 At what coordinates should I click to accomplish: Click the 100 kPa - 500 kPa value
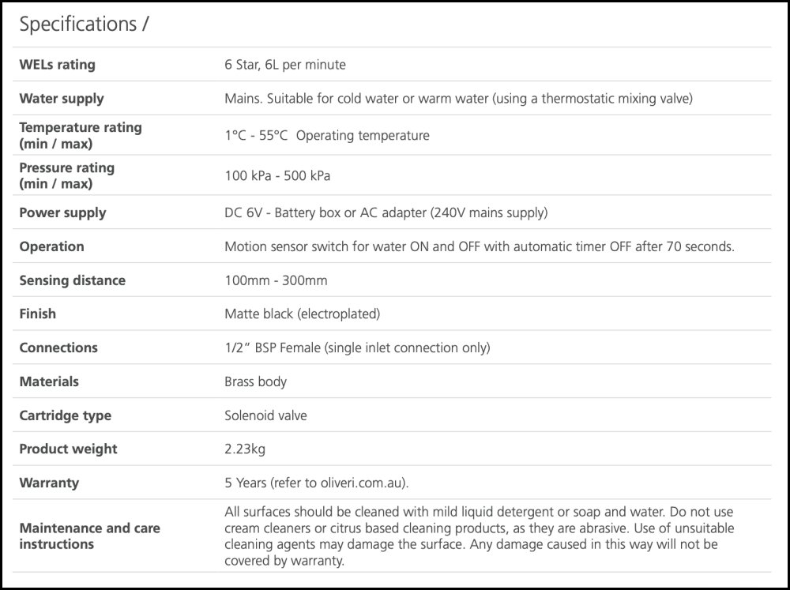tap(277, 175)
